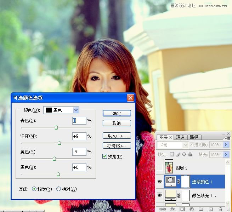Image resolution: width=232 pixels, height=212 pixels.
Task: Click the 载入(L)... button
Action: point(117,136)
